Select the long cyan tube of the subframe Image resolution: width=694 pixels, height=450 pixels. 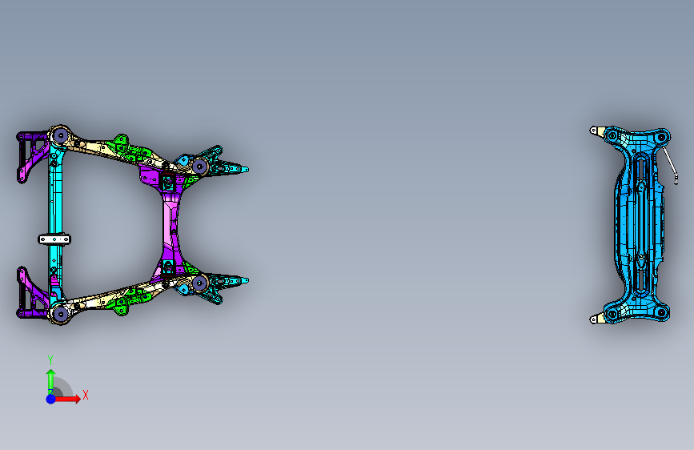[55, 223]
